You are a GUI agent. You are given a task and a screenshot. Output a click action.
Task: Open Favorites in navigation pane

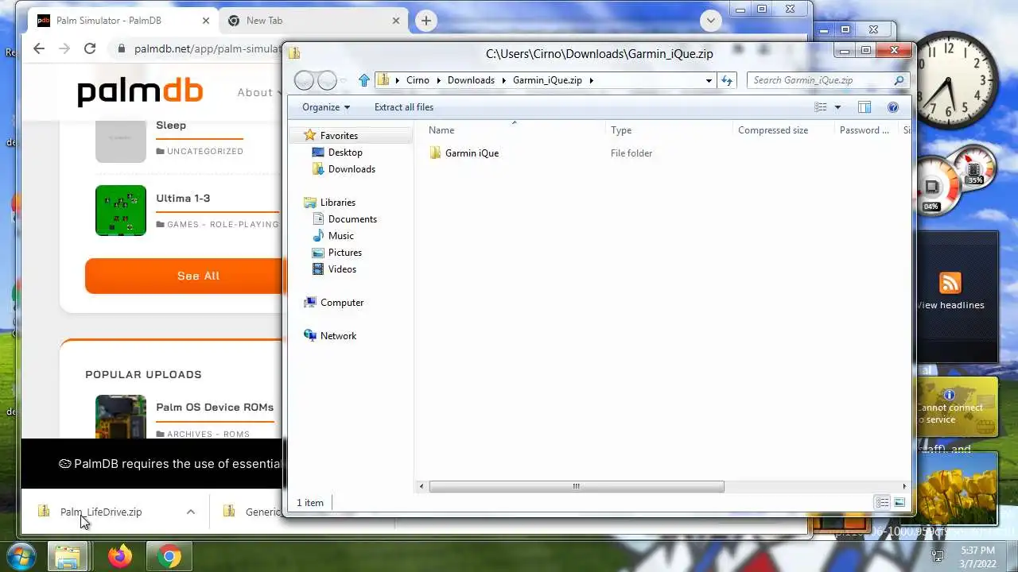pyautogui.click(x=339, y=136)
